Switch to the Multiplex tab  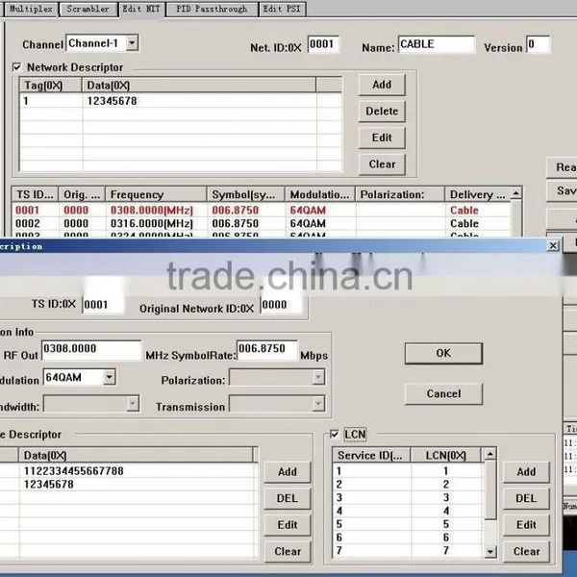[x=31, y=9]
